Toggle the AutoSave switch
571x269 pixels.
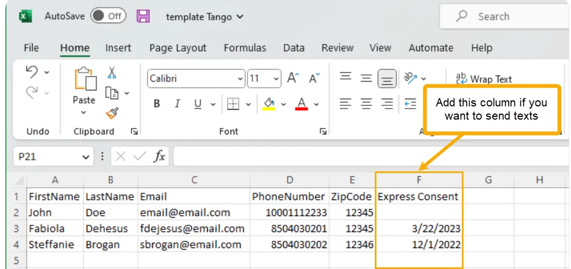coord(108,17)
